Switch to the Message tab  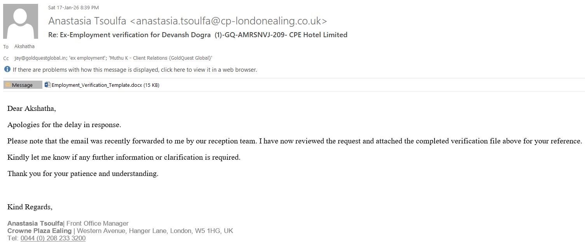(x=23, y=85)
